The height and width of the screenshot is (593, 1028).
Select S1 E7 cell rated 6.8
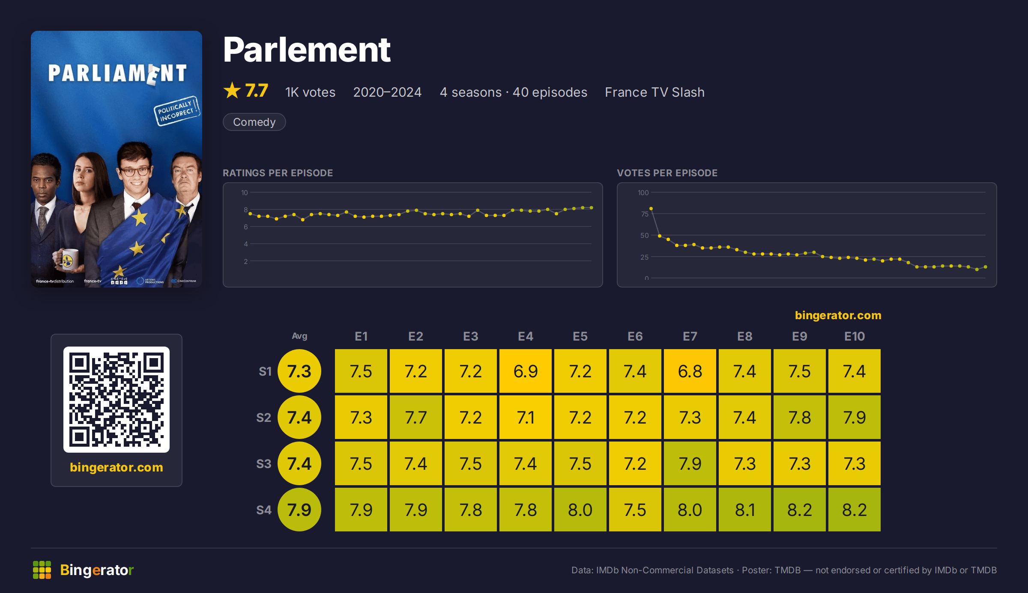(690, 371)
